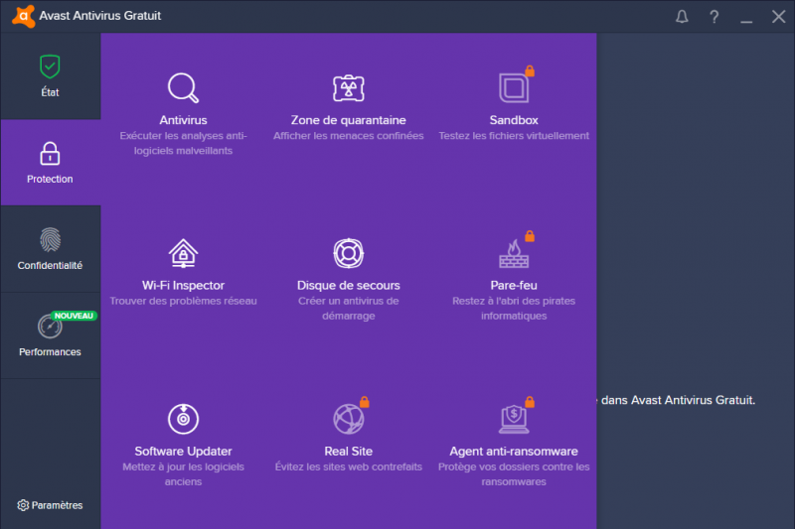Viewport: 795px width, 529px height.
Task: Click the lock badge on Agent anti-ransomware
Action: coord(530,402)
